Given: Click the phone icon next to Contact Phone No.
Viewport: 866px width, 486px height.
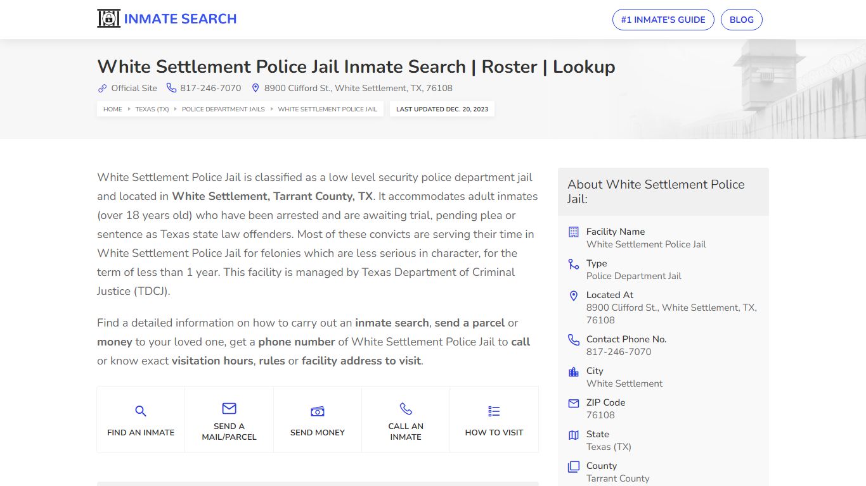Looking at the screenshot, I should pos(574,340).
